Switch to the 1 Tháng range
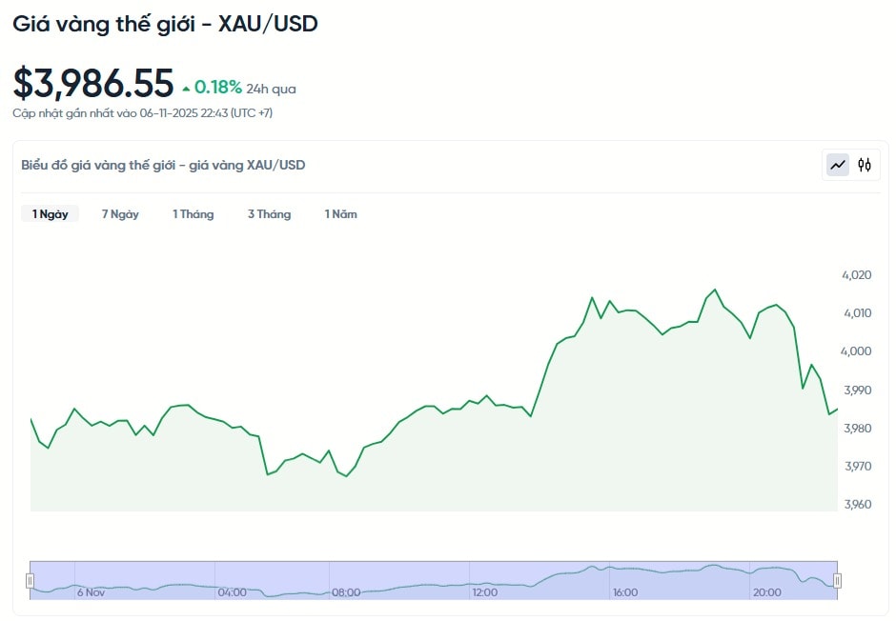 193,214
